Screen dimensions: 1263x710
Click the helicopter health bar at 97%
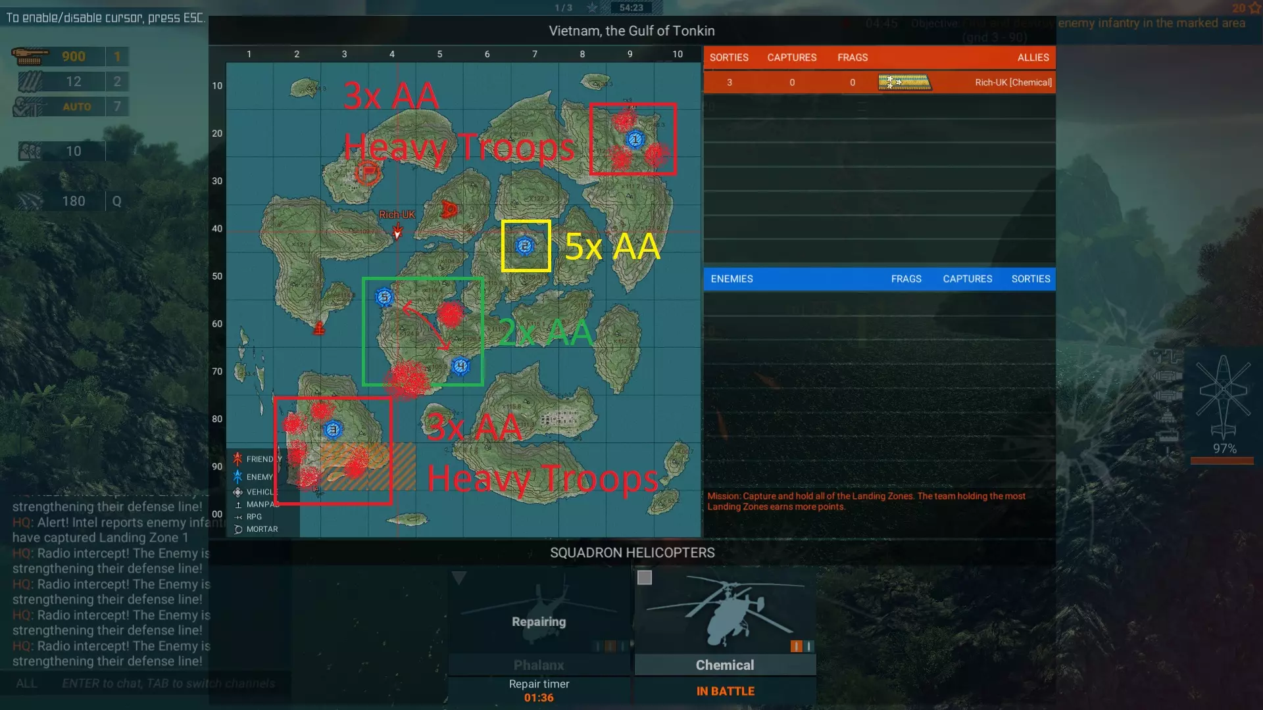[1222, 461]
